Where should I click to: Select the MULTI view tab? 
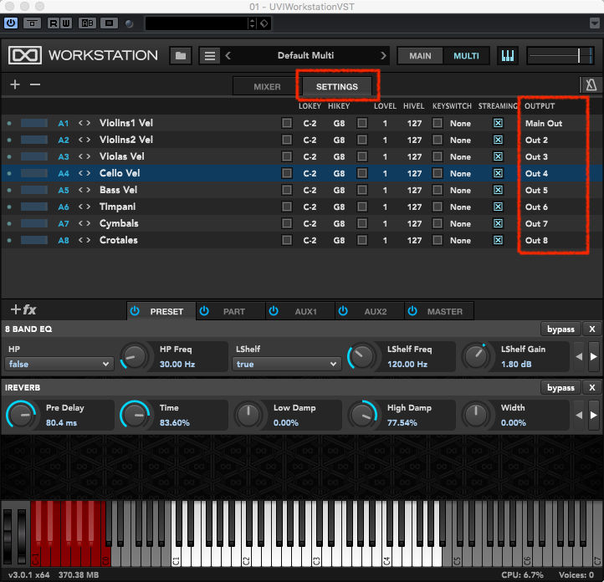(x=466, y=56)
